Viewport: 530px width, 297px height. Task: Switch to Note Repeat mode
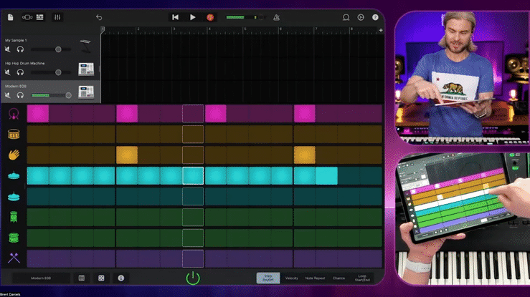pyautogui.click(x=315, y=278)
